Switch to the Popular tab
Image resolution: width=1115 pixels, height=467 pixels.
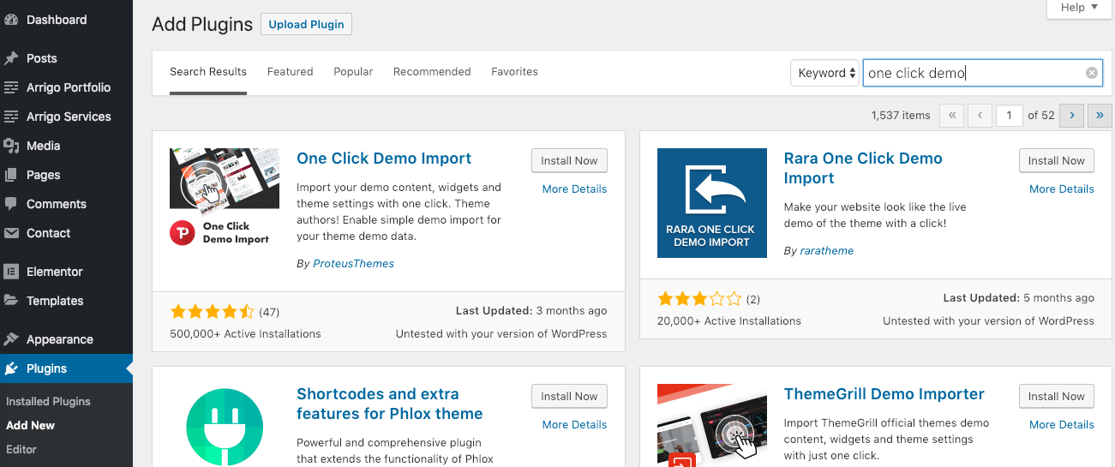353,72
